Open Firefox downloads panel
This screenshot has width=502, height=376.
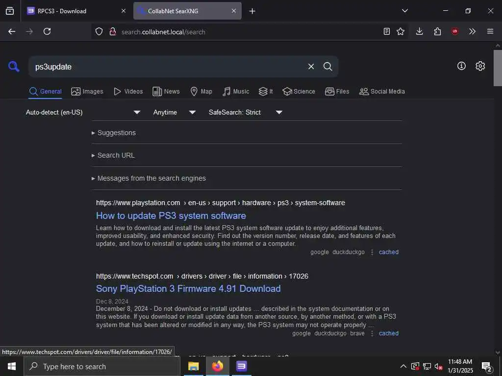[420, 31]
